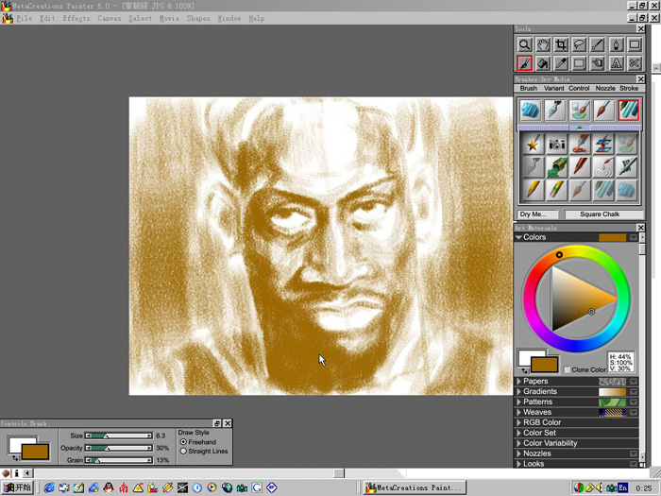Choose the layer Cloner brush category

pyautogui.click(x=603, y=145)
